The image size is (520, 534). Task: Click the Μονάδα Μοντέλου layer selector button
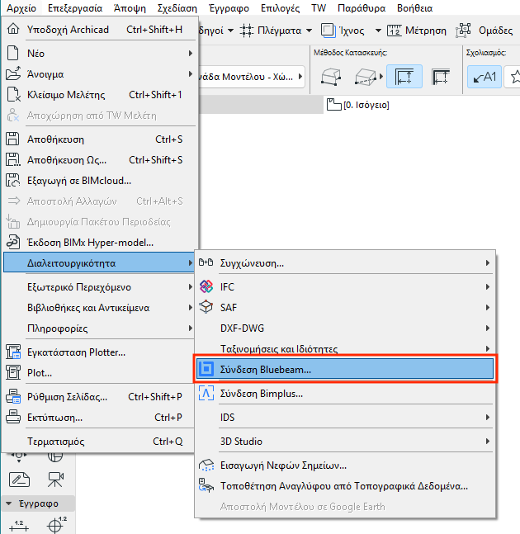pyautogui.click(x=251, y=77)
